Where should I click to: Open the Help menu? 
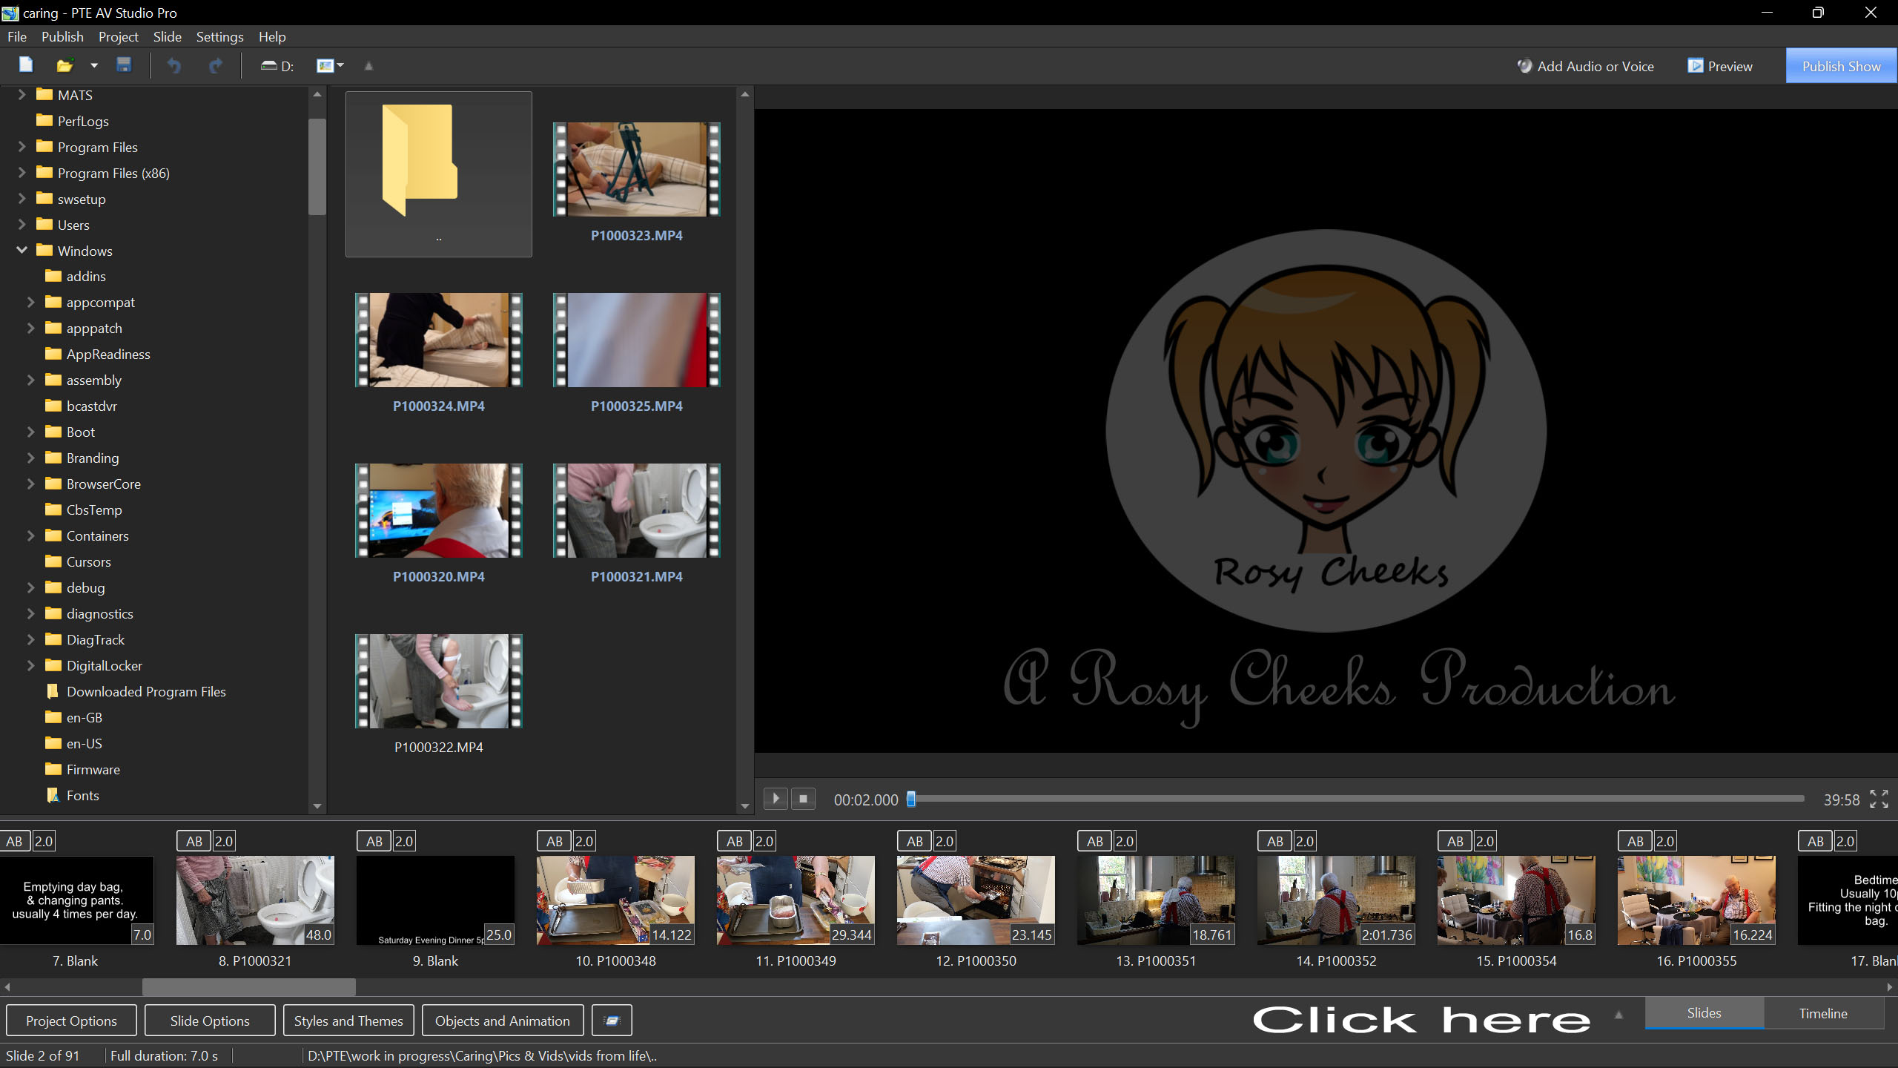(272, 36)
